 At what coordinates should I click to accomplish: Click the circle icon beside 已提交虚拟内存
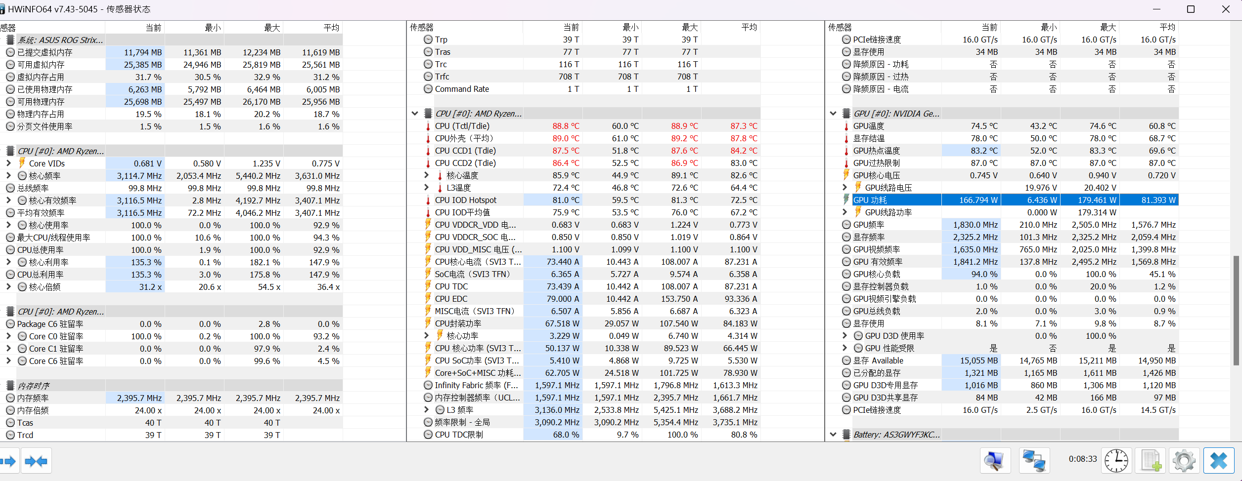10,52
